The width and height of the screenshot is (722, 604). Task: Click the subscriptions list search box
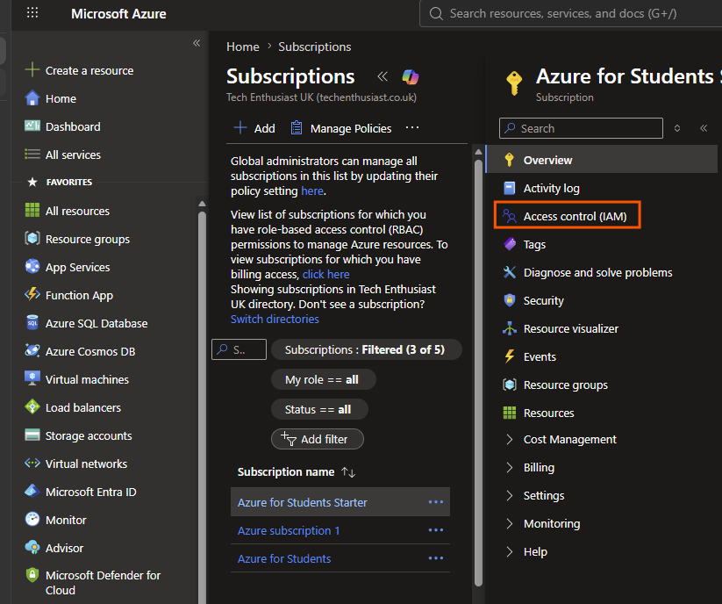239,349
